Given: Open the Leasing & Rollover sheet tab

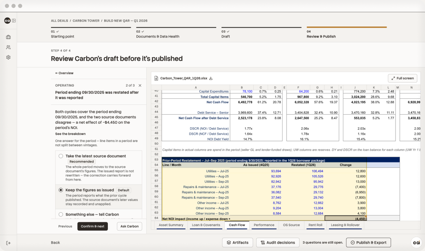Looking at the screenshot, I should (345, 225).
